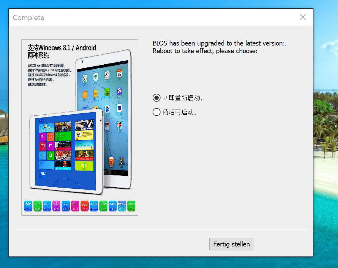Click the green HDMI badge in image
Image resolution: width=338 pixels, height=268 pixels.
103,206
